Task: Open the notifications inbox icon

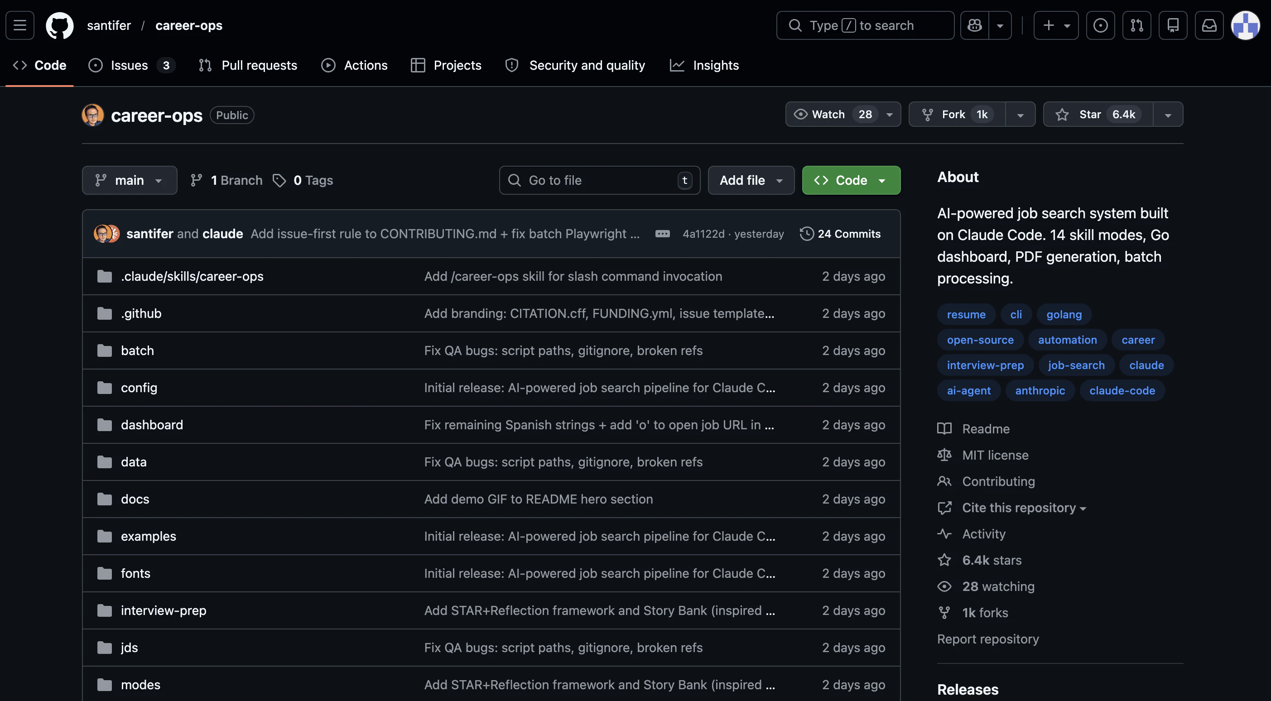Action: pos(1209,25)
